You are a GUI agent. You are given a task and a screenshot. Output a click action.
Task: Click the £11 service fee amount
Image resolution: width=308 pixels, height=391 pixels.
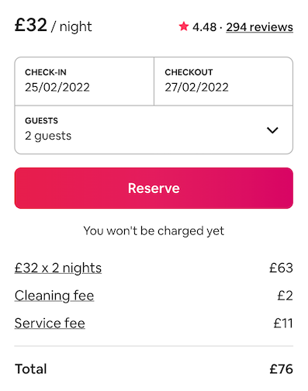pyautogui.click(x=283, y=324)
